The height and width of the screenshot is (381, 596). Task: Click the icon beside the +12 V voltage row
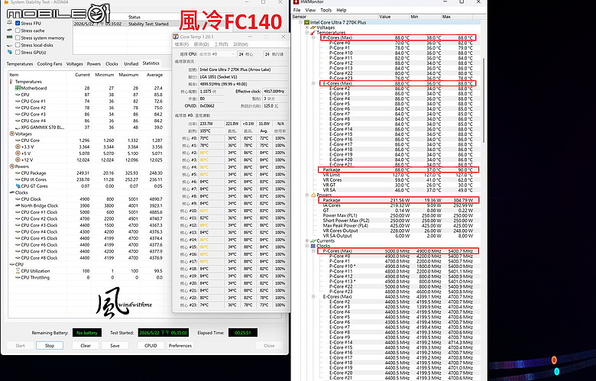[18, 160]
